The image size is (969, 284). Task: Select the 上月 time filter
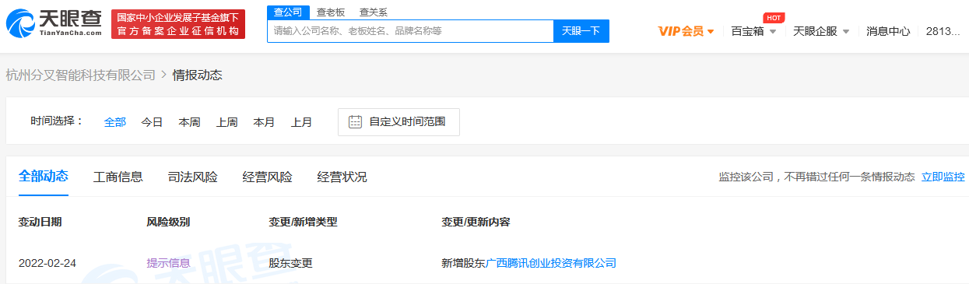301,122
